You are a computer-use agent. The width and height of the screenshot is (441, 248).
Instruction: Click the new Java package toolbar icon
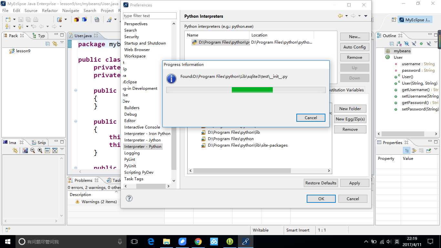tap(77, 19)
